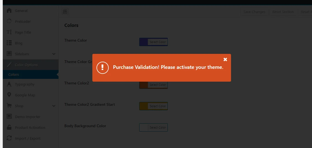
Task: Open the Color Options section
Action: point(31,65)
